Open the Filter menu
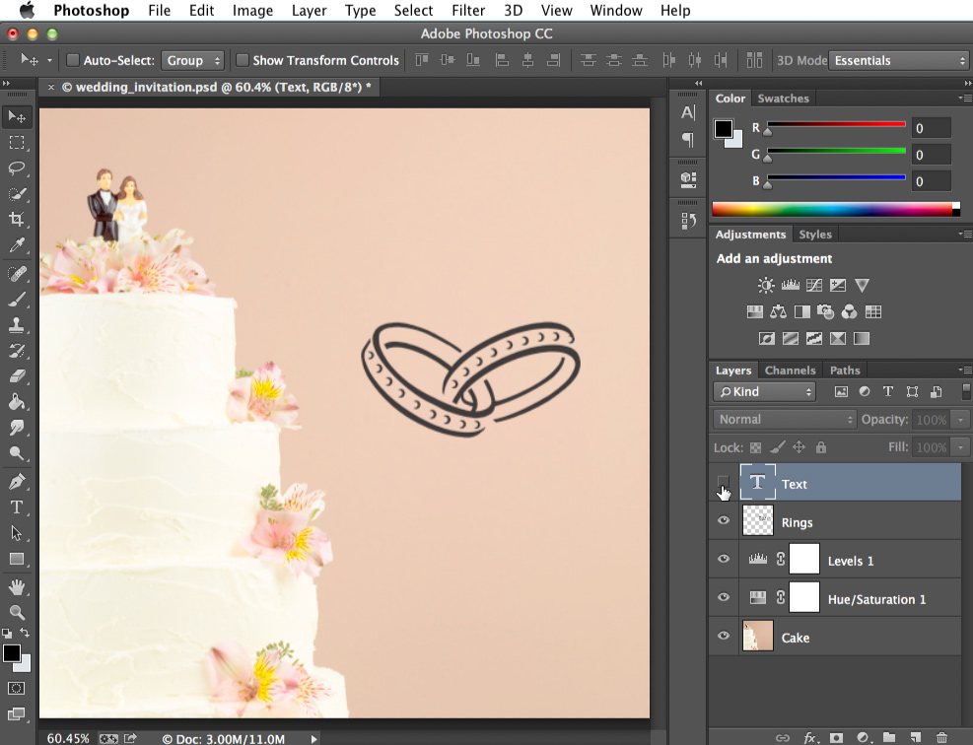This screenshot has width=973, height=745. (467, 11)
